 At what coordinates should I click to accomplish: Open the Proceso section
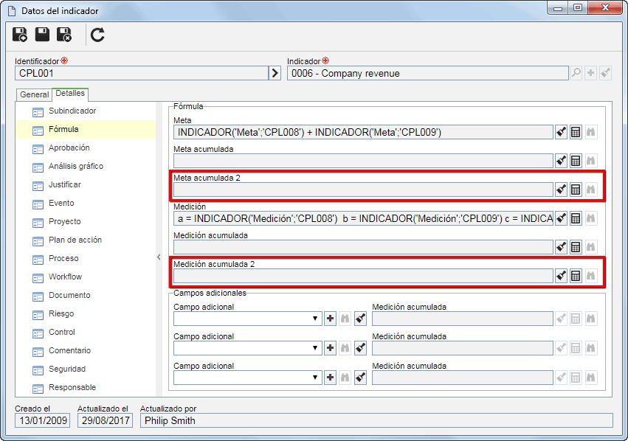click(x=63, y=258)
